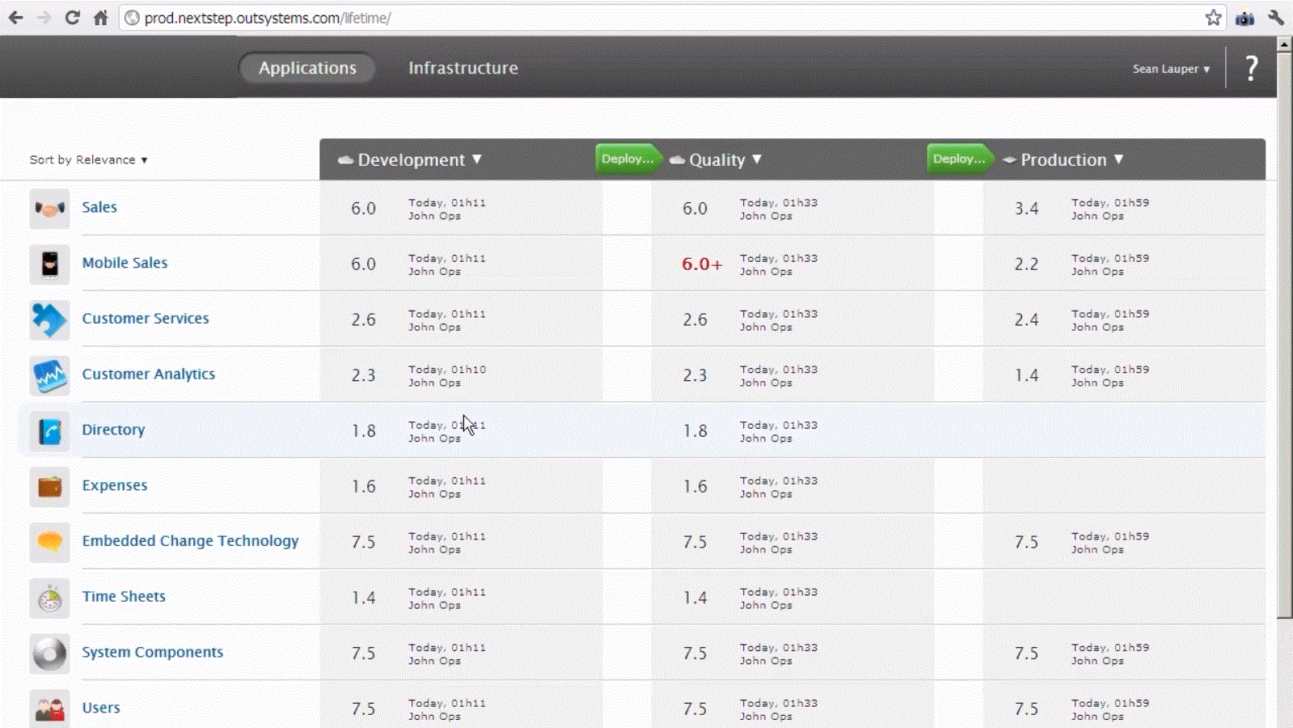Open the Sales application link

tap(99, 207)
